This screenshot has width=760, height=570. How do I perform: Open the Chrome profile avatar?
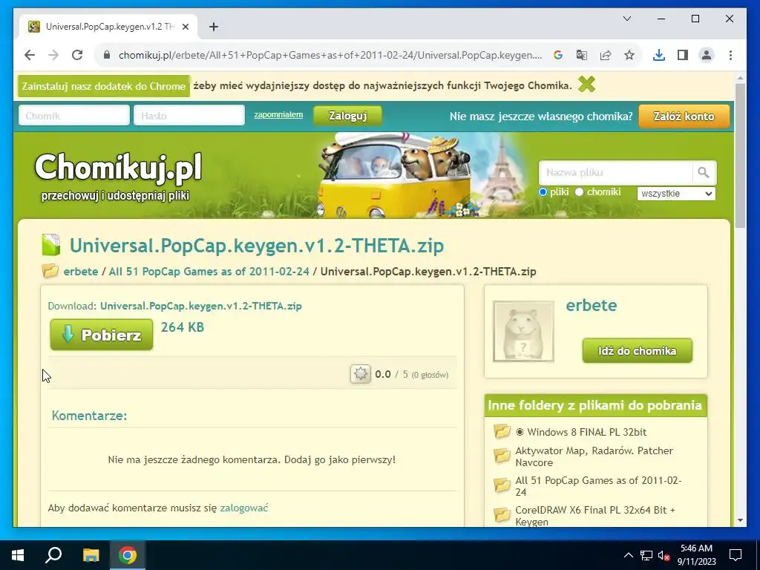pos(707,55)
